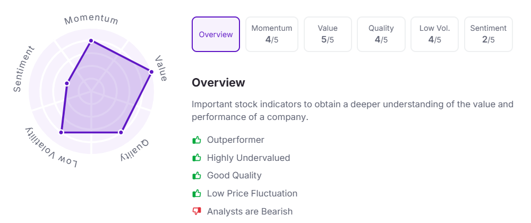Click the Momentum axis label on chart
Screen dimensions: 531x223
pos(91,20)
